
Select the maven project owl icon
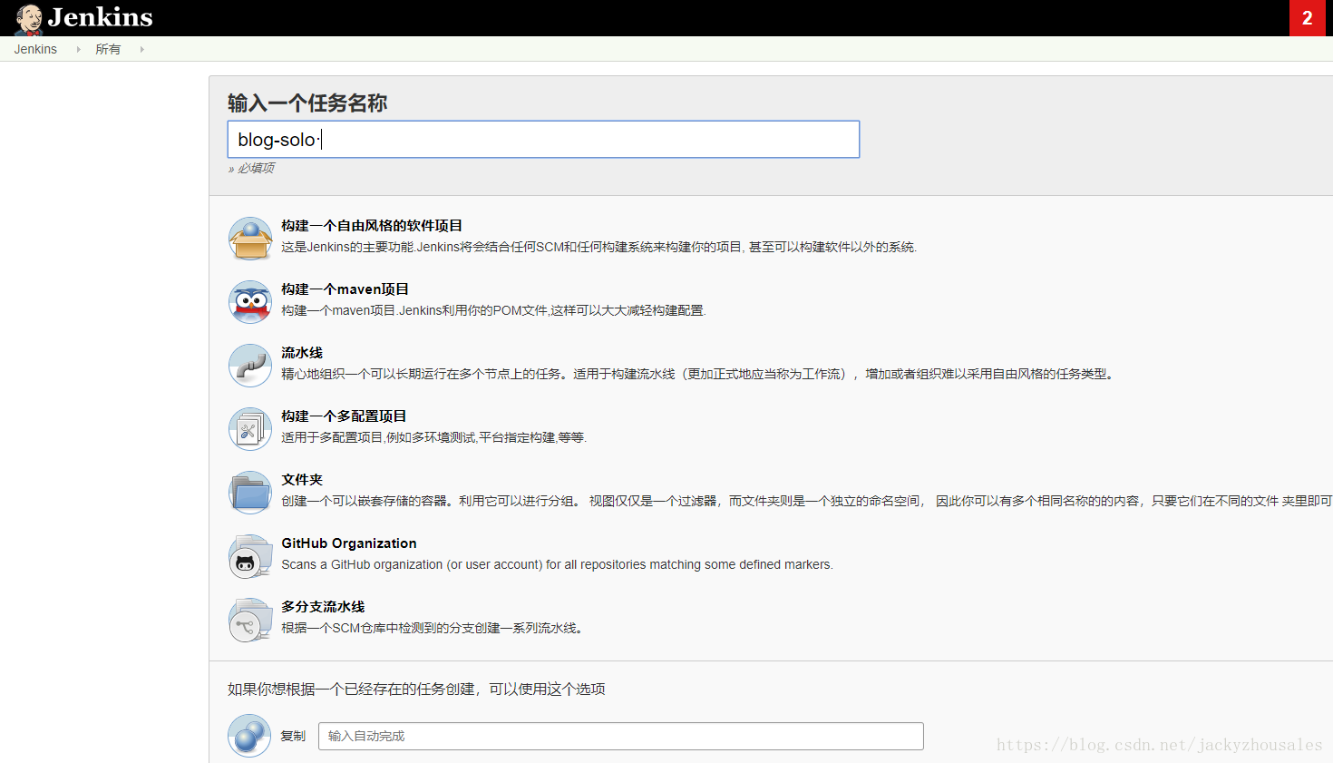pyautogui.click(x=250, y=302)
